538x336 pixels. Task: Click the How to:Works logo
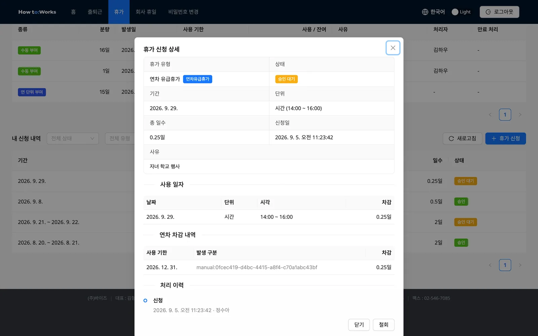(37, 12)
